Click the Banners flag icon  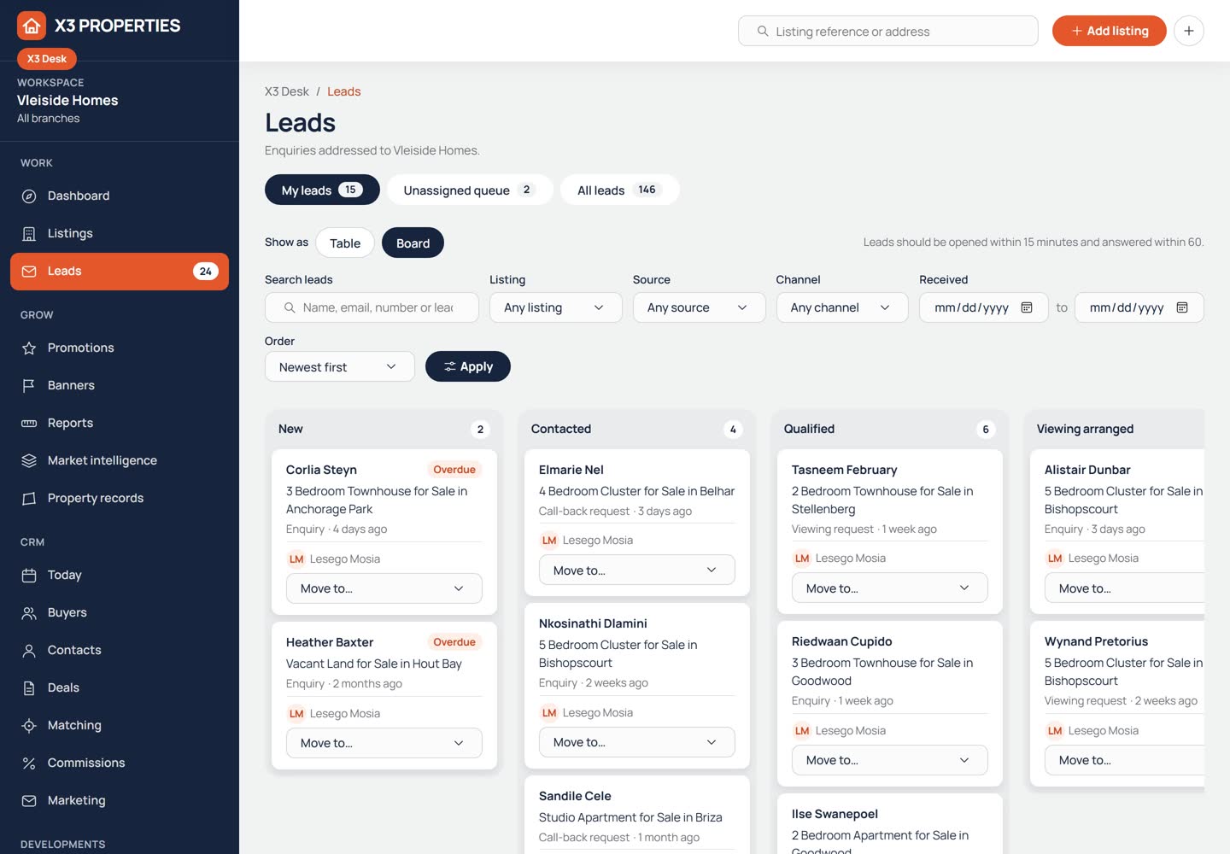tap(29, 385)
